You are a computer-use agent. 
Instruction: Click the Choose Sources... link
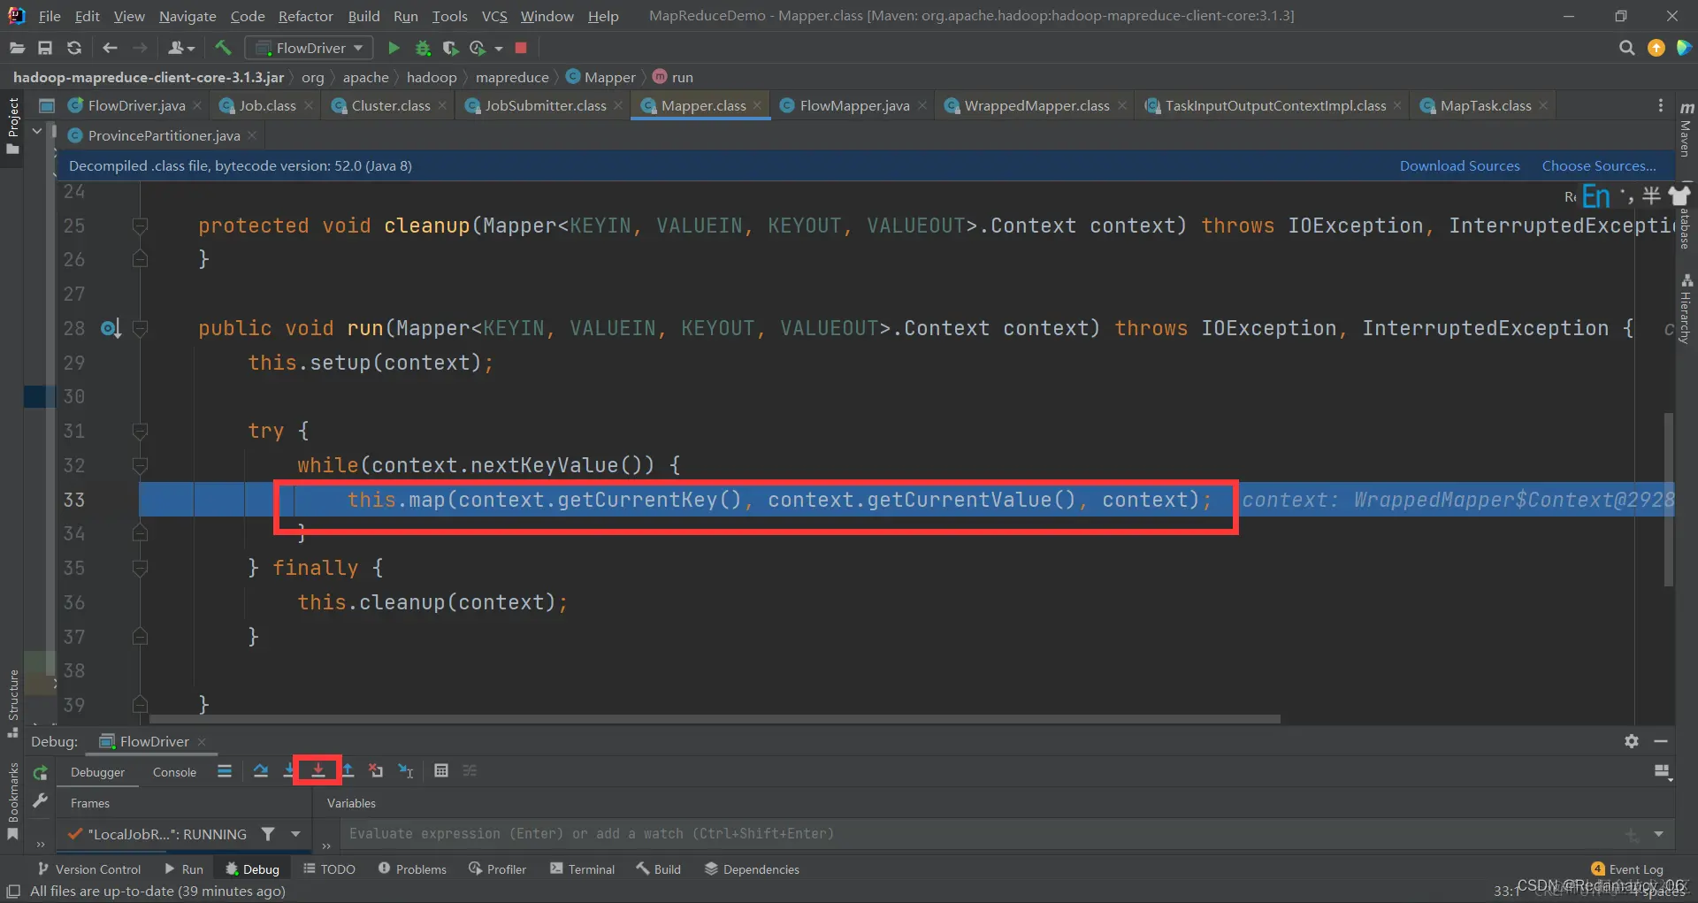(x=1599, y=165)
